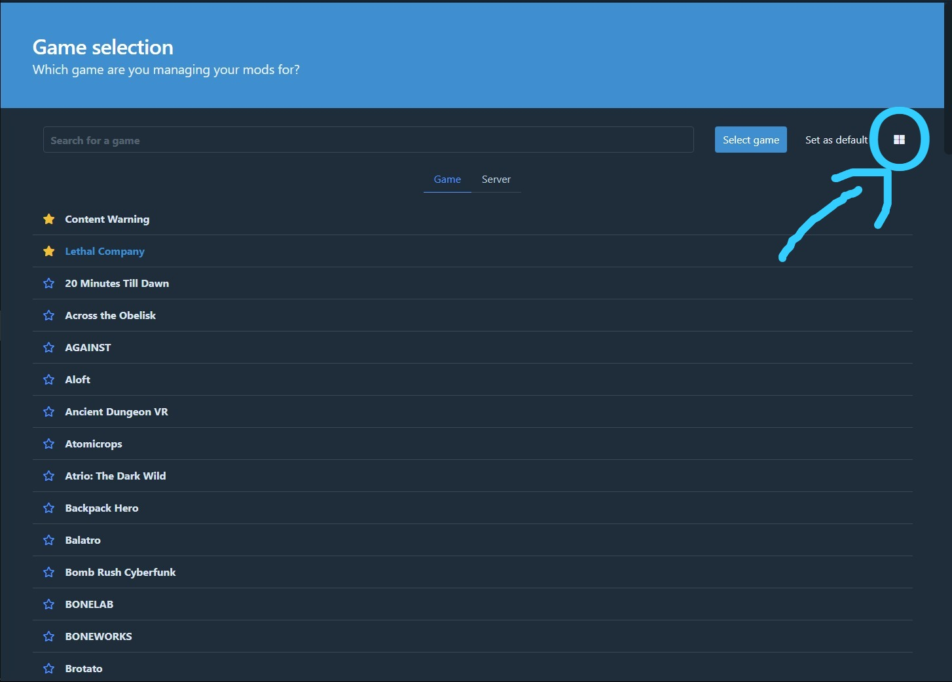Image resolution: width=952 pixels, height=682 pixels.
Task: Pick the Aloft game name
Action: (x=78, y=379)
